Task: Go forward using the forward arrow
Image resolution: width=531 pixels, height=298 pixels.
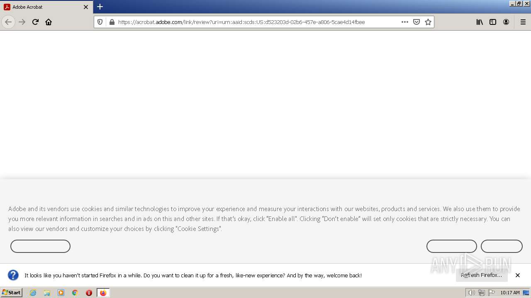Action: tap(22, 22)
